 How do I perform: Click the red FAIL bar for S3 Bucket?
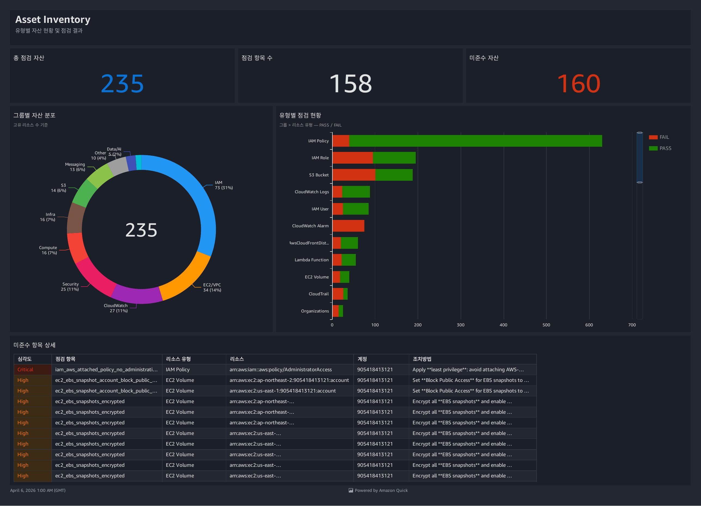[x=354, y=175]
